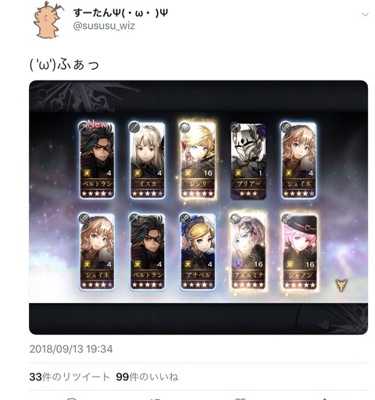The height and width of the screenshot is (400, 375).
Task: Open the tweet options chevron menu
Action: click(366, 15)
